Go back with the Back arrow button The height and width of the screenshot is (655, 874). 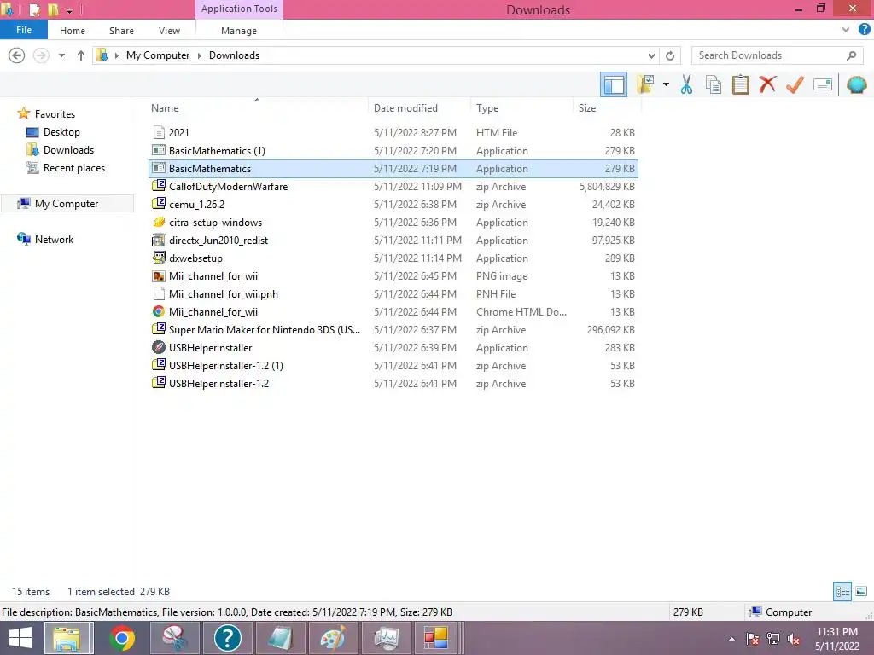17,55
